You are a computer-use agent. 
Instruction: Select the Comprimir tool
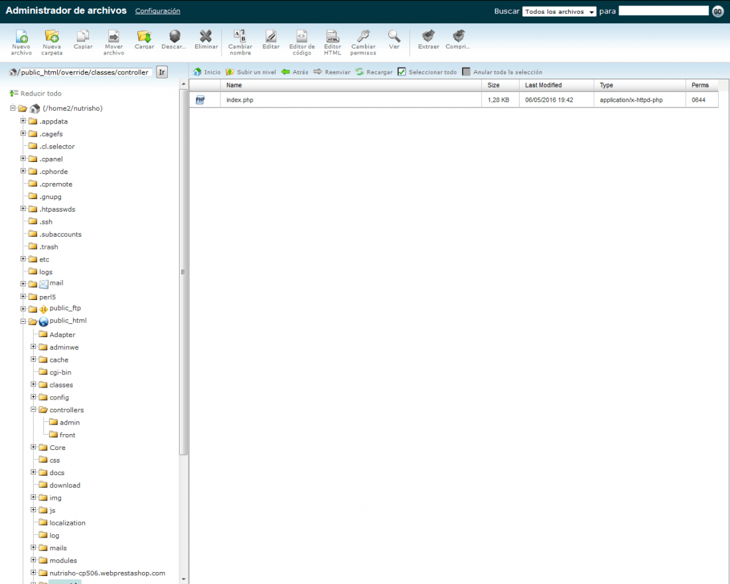458,40
